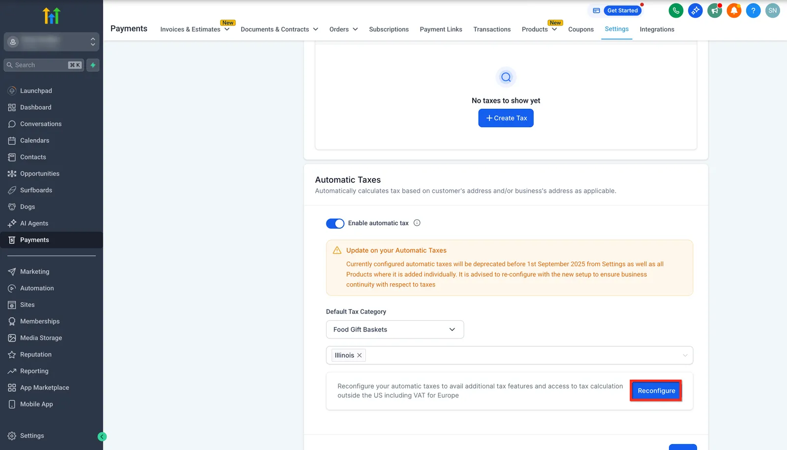The width and height of the screenshot is (787, 450).
Task: Click the Media Storage image icon
Action: pyautogui.click(x=12, y=338)
